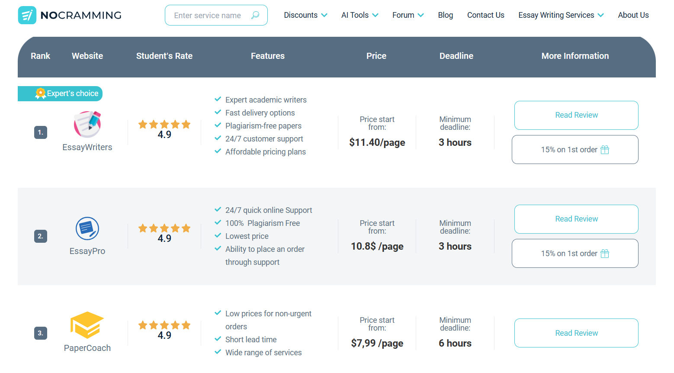This screenshot has width=674, height=373.
Task: Expand the Discounts dropdown menu
Action: point(305,15)
